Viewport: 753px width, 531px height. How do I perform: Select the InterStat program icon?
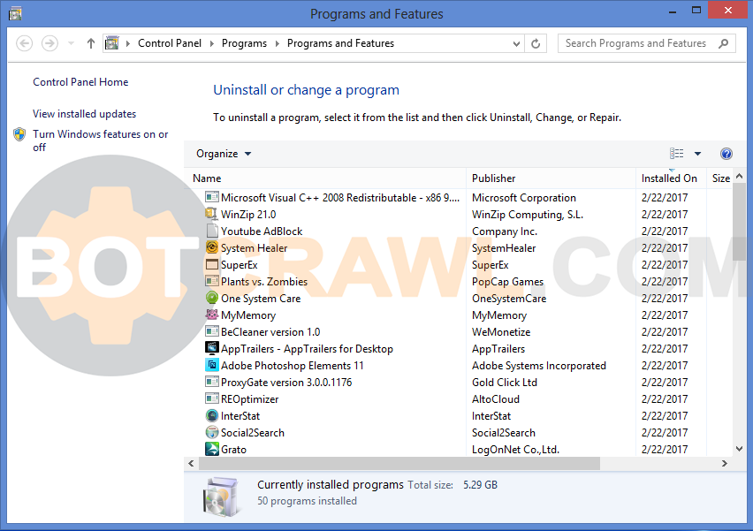(x=212, y=415)
